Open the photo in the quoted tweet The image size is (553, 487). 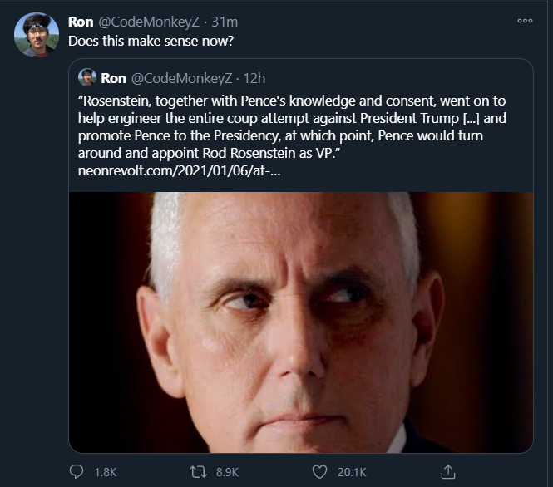tap(300, 322)
